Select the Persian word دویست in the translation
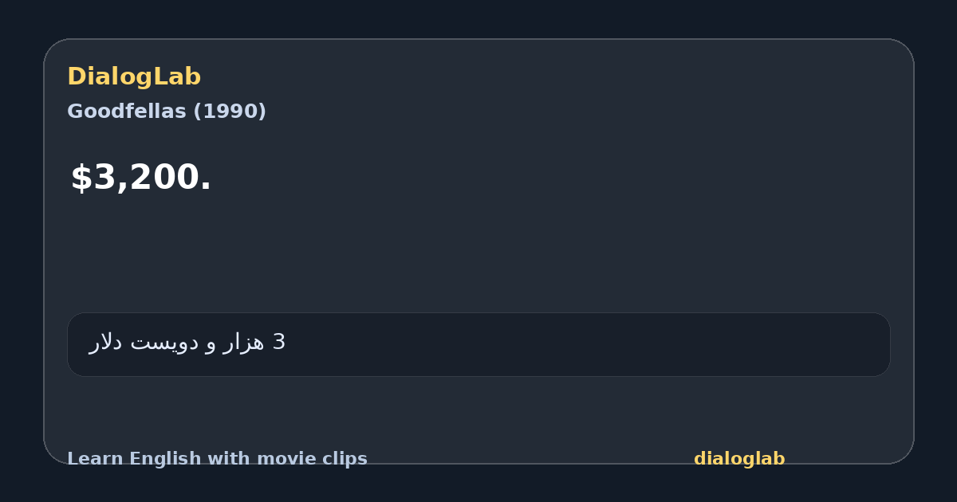The width and height of the screenshot is (957, 502). tap(164, 343)
